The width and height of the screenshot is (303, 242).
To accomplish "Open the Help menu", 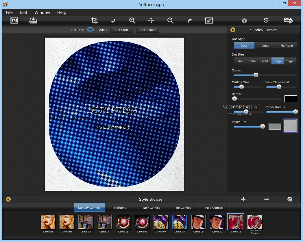I will pos(62,12).
